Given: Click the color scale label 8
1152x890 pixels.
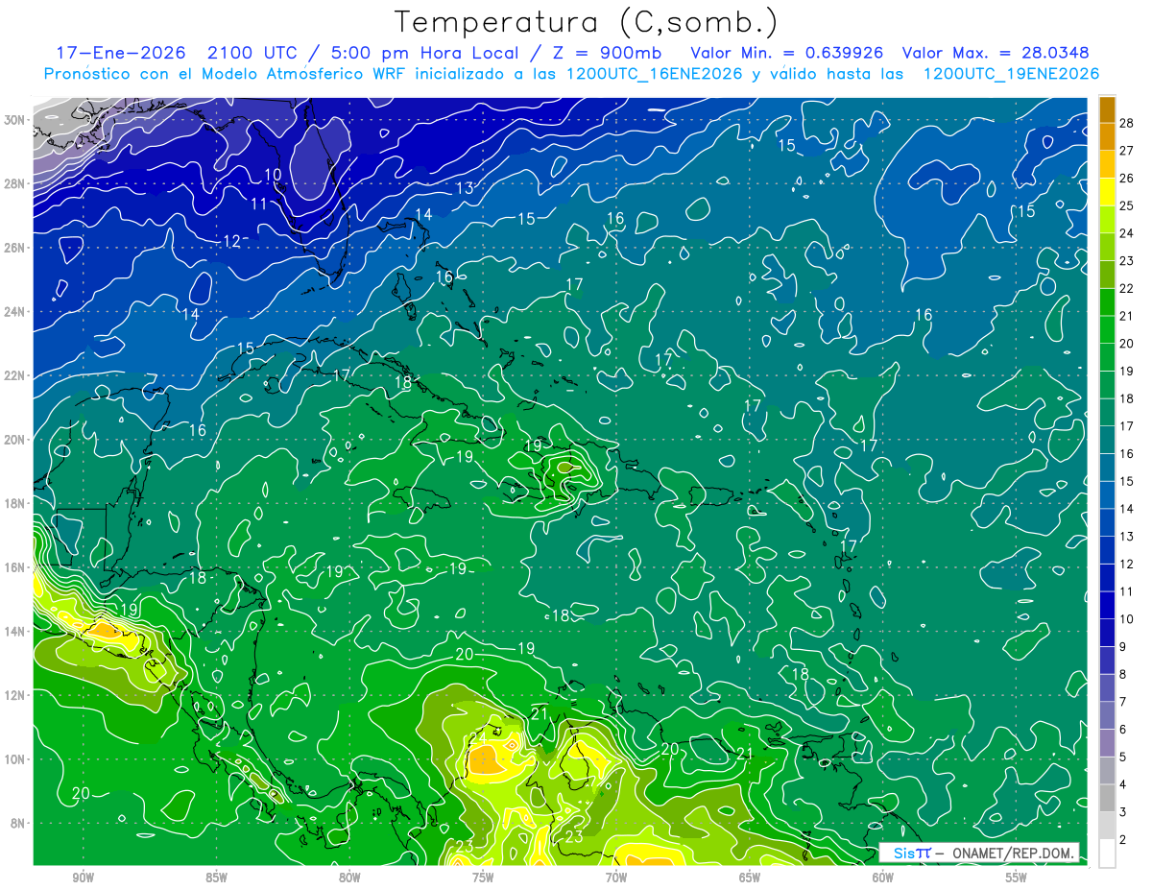Looking at the screenshot, I should coord(1123,675).
